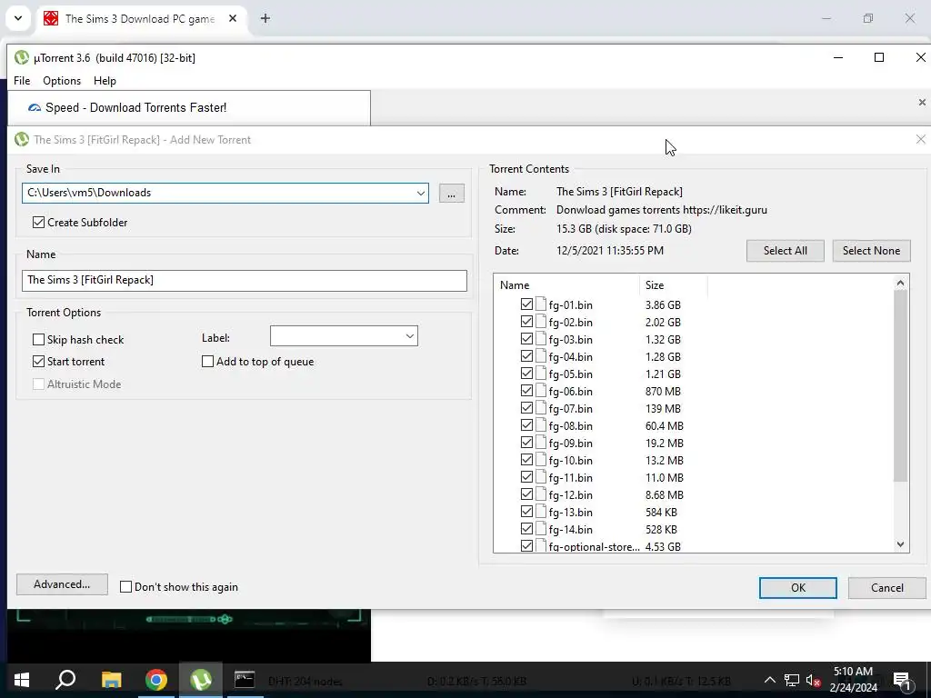Click the µTorrent taskbar icon

[201, 680]
